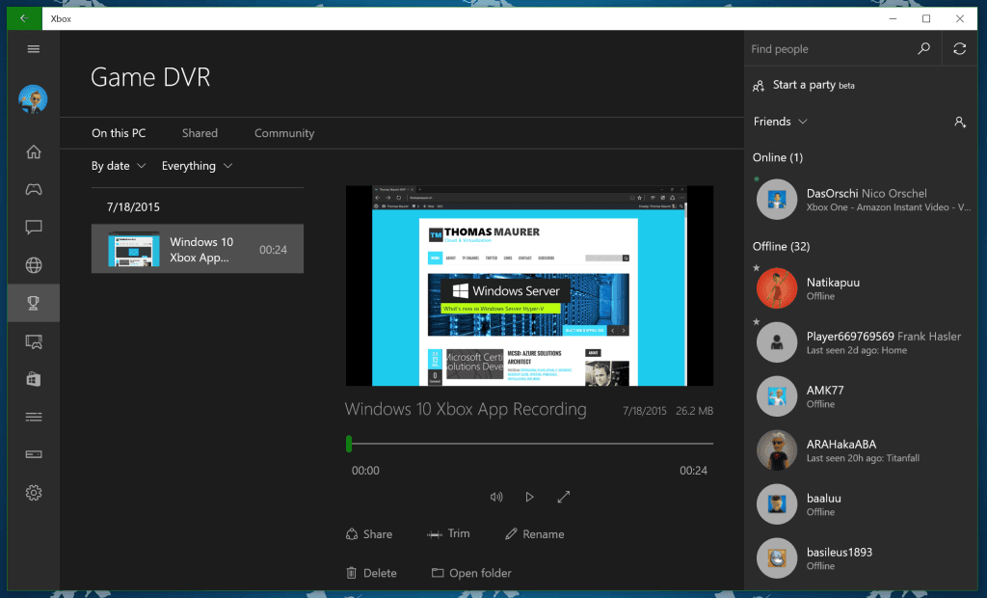Open the hamburger navigation menu
987x598 pixels.
34,49
